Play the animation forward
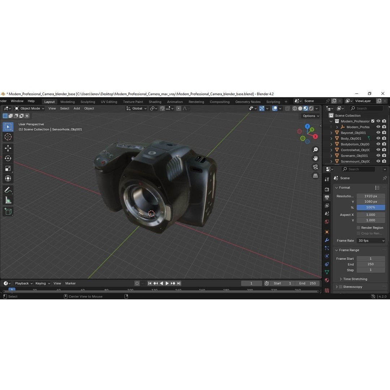Screen dimensions: 390x390 pos(167,283)
